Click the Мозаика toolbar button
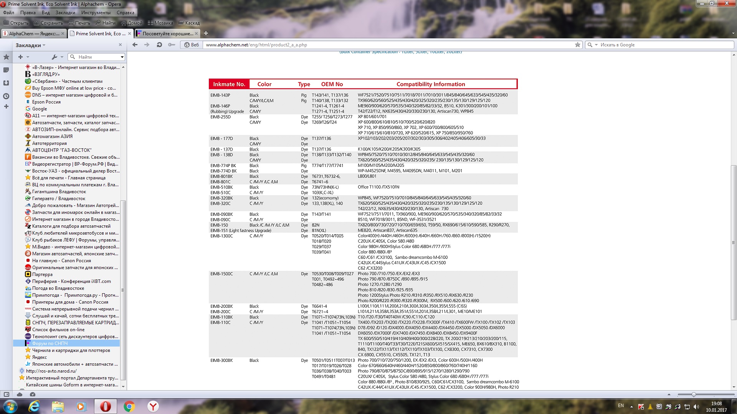Viewport: 737px width, 414px height. click(160, 23)
